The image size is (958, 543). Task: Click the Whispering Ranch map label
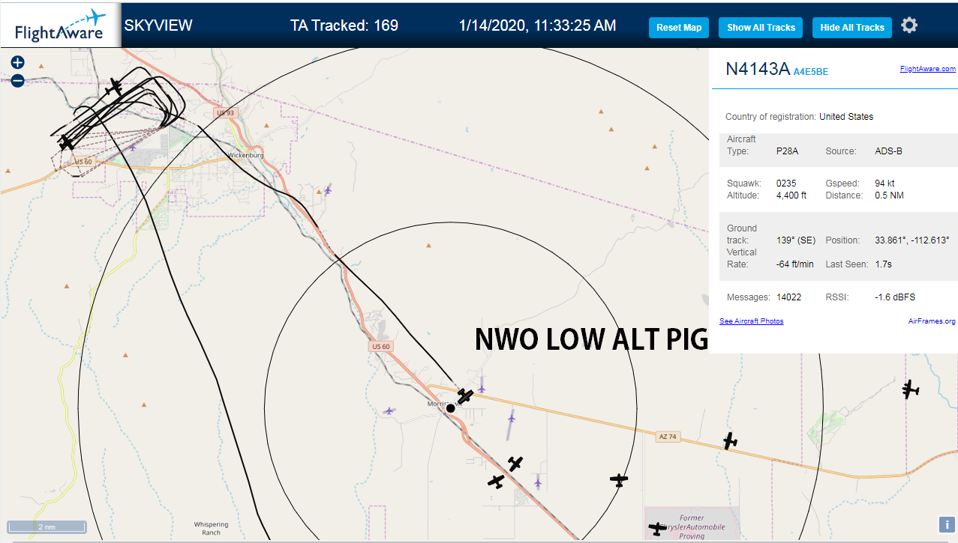click(211, 528)
